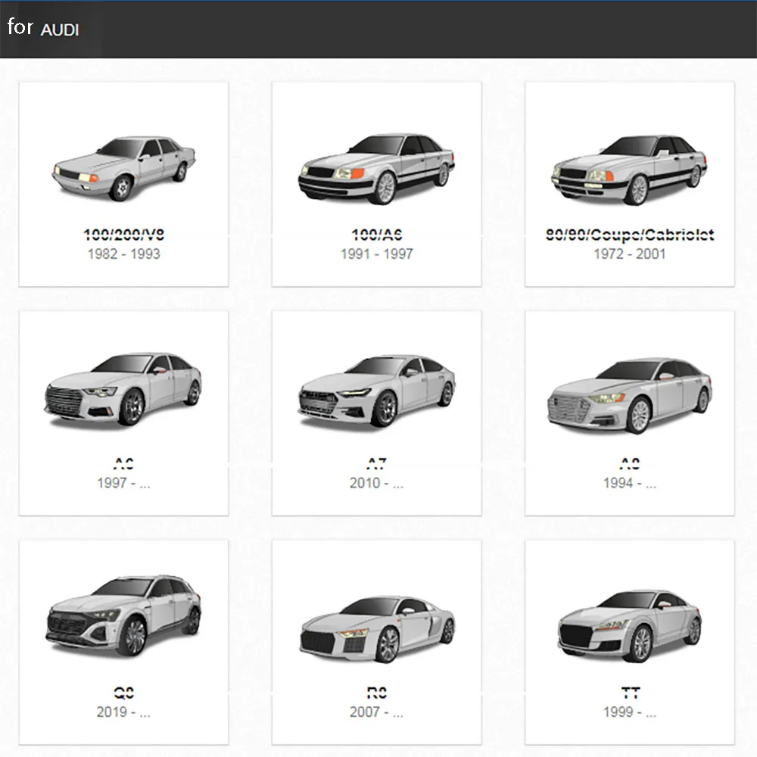757x757 pixels.
Task: Click the 100/A6 model title
Action: 376,235
